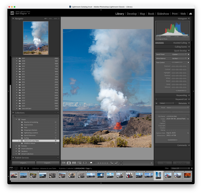Expand Assisted Culling panel
The image size is (202, 194).
[189, 43]
